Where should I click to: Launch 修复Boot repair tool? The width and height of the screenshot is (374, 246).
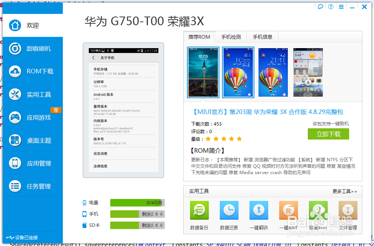318,215
